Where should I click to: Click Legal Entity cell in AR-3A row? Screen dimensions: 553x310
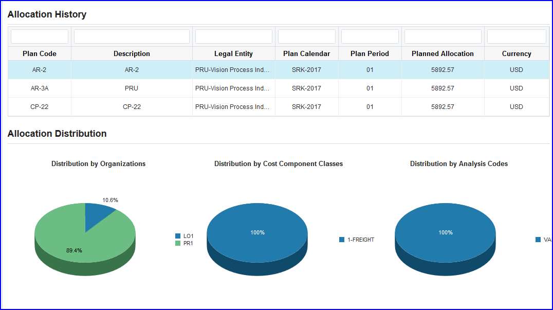point(233,88)
